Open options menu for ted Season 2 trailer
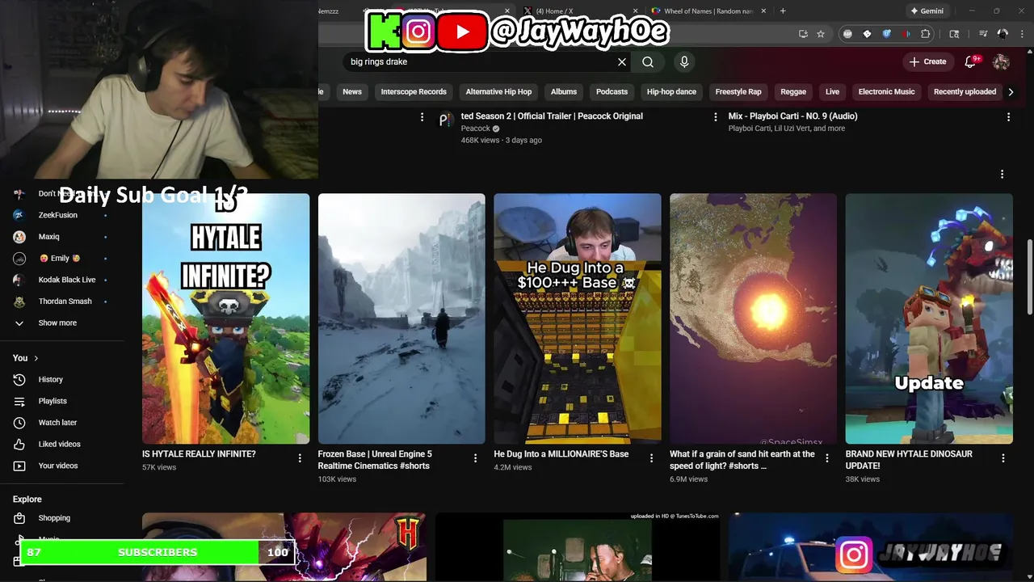The width and height of the screenshot is (1034, 582). click(x=716, y=117)
